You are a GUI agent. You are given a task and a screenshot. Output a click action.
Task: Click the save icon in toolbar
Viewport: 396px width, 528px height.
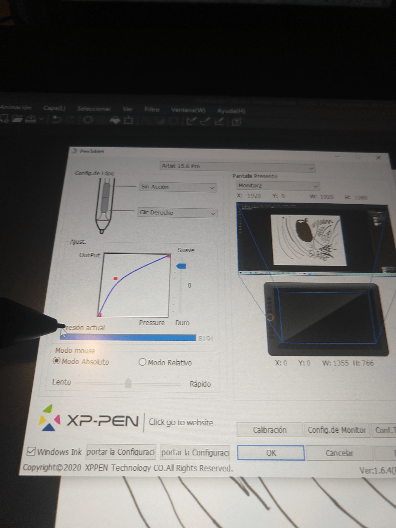coord(31,119)
